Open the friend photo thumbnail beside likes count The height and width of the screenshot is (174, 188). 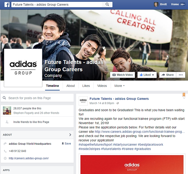[7, 110]
